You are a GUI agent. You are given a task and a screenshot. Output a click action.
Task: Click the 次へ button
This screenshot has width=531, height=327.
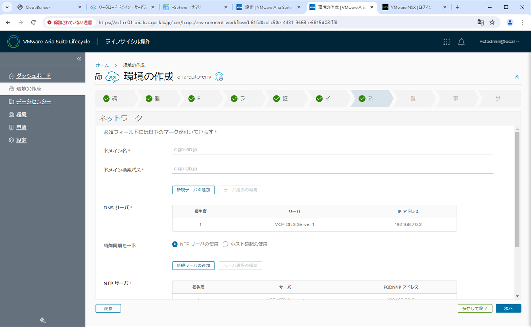[508, 308]
